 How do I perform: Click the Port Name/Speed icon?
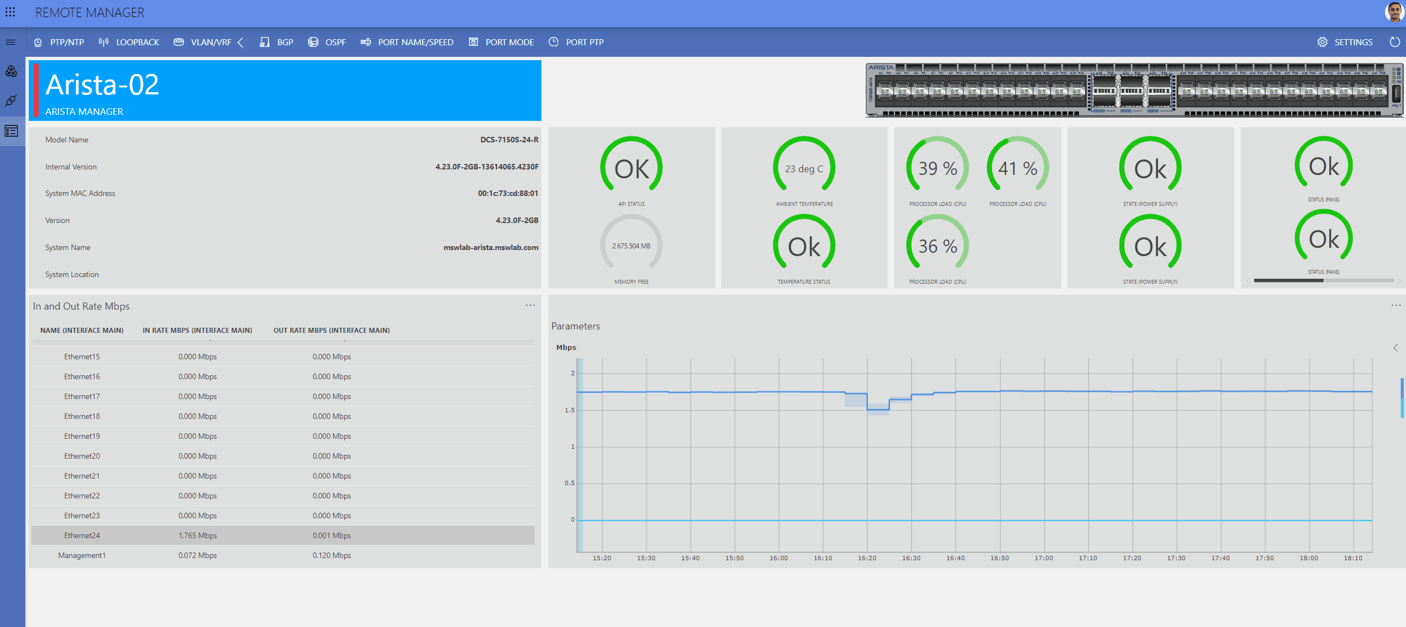pyautogui.click(x=366, y=42)
